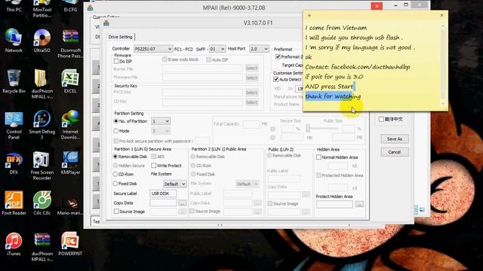Delete the sticky note with X

442,15
